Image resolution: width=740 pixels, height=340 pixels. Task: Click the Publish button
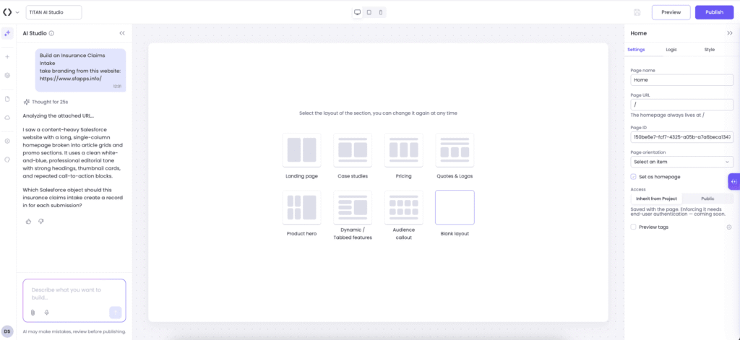point(714,12)
